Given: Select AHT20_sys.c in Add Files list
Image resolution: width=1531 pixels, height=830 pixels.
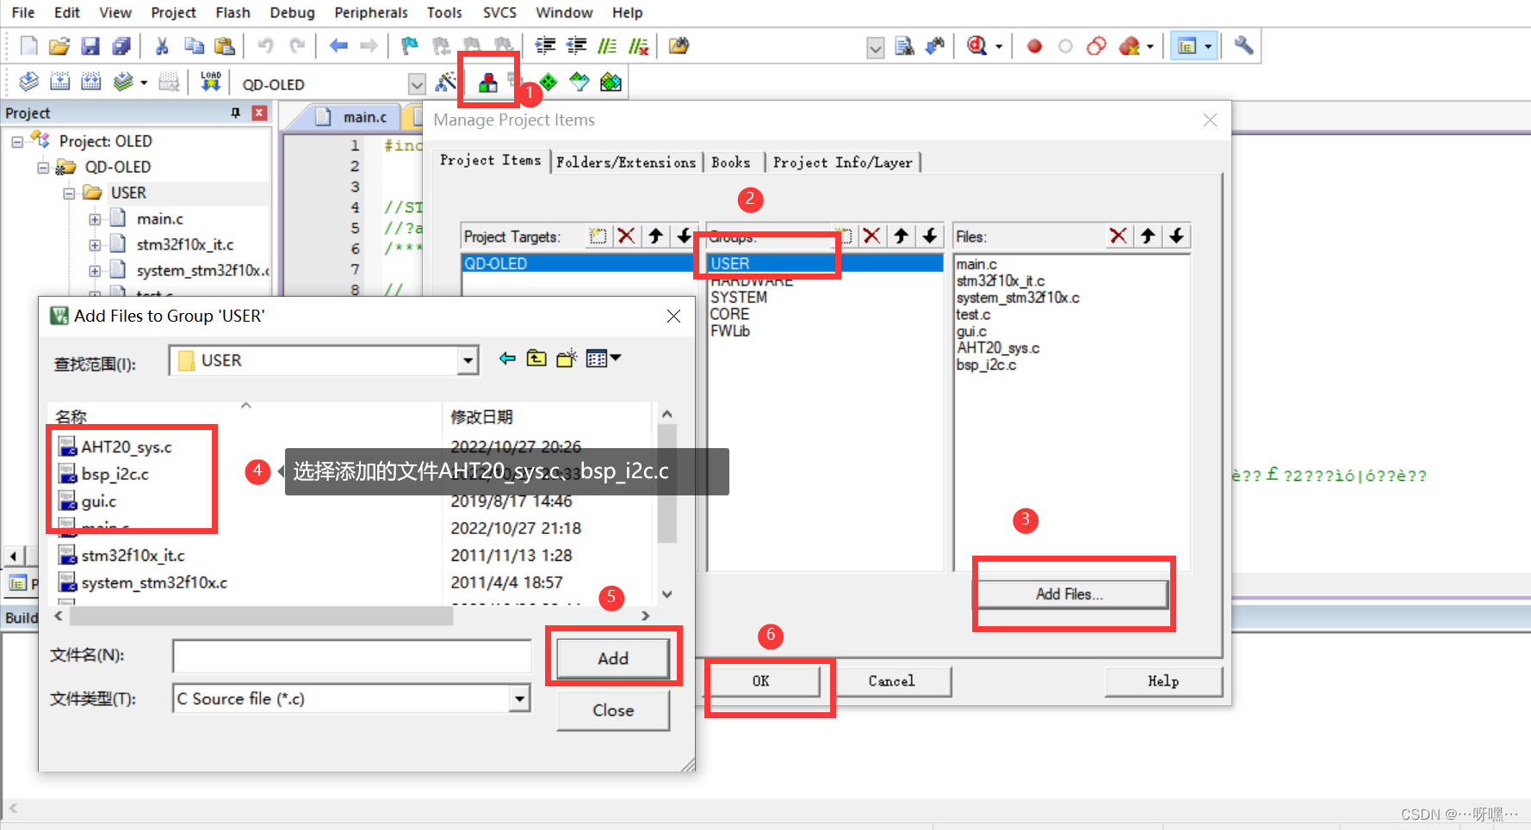Looking at the screenshot, I should pyautogui.click(x=126, y=447).
